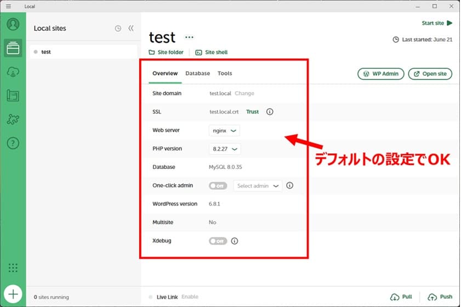
Task: Open the Connect cloud sidebar icon
Action: click(x=13, y=72)
